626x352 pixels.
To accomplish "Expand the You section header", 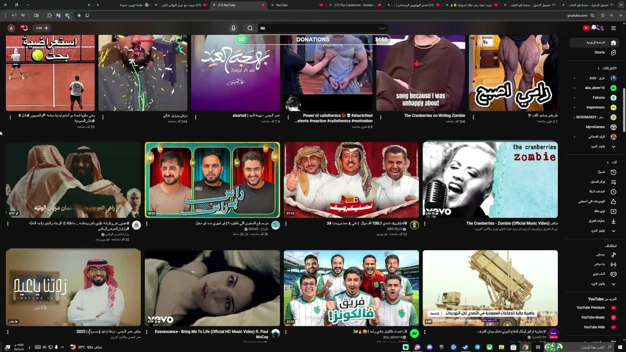I will pos(611,162).
